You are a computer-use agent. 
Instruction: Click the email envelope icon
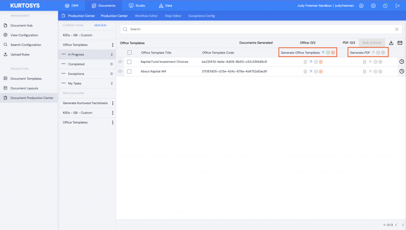pyautogui.click(x=400, y=43)
